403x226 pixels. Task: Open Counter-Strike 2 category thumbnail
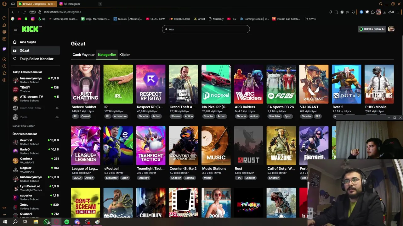tap(183, 146)
